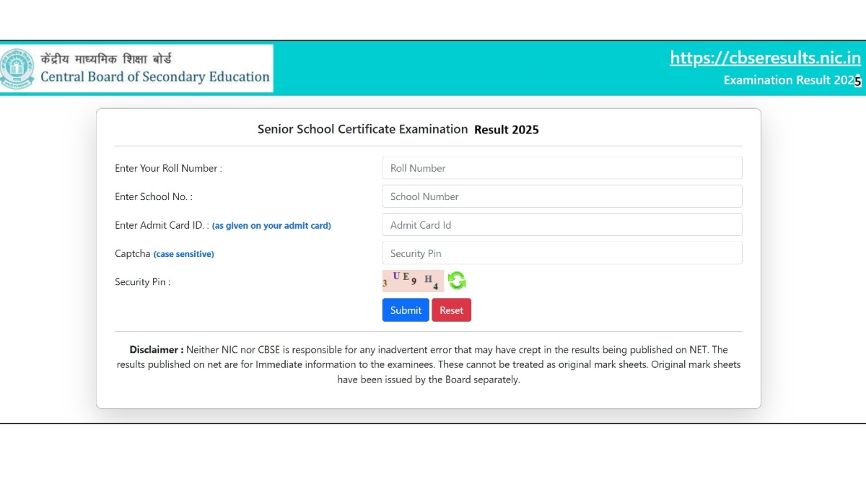Click inside the Admit Card Id field
Image resolution: width=866 pixels, height=487 pixels.
561,224
